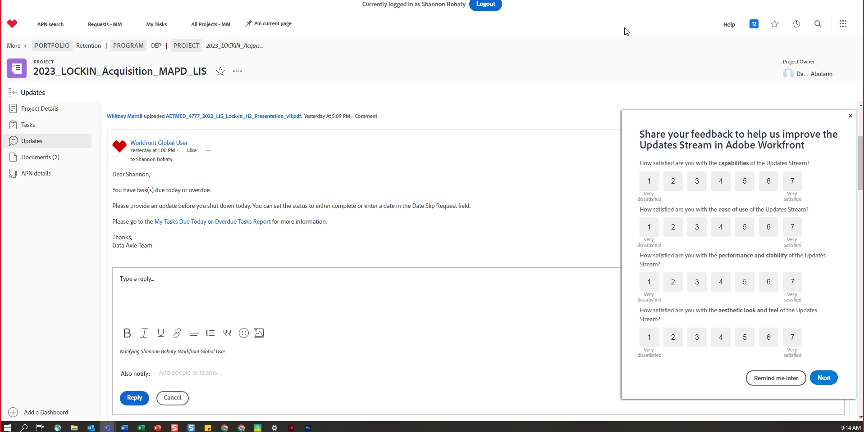Open the Recents clock icon
Image resolution: width=864 pixels, height=432 pixels.
point(796,24)
